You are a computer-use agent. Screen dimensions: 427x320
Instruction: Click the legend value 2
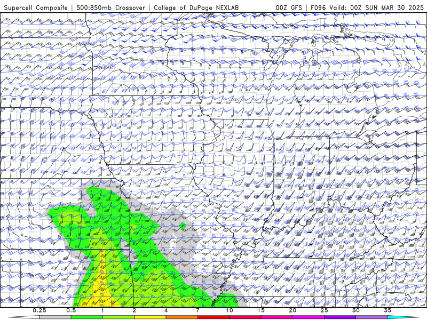click(135, 310)
